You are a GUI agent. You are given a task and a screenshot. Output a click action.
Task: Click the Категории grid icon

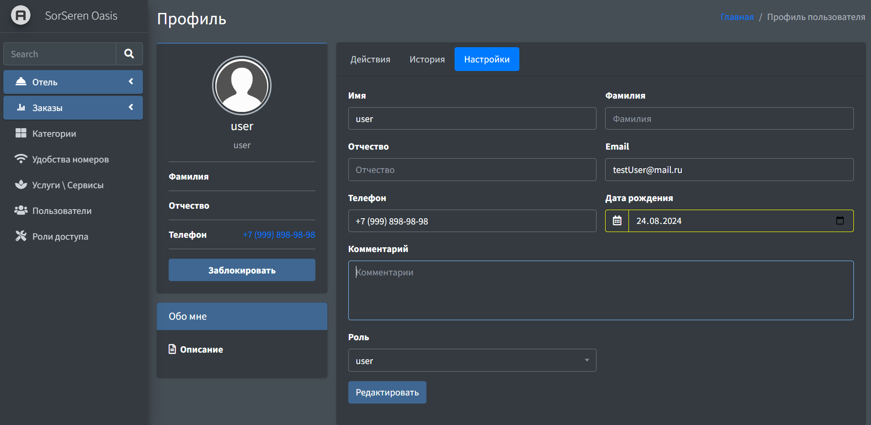point(21,133)
